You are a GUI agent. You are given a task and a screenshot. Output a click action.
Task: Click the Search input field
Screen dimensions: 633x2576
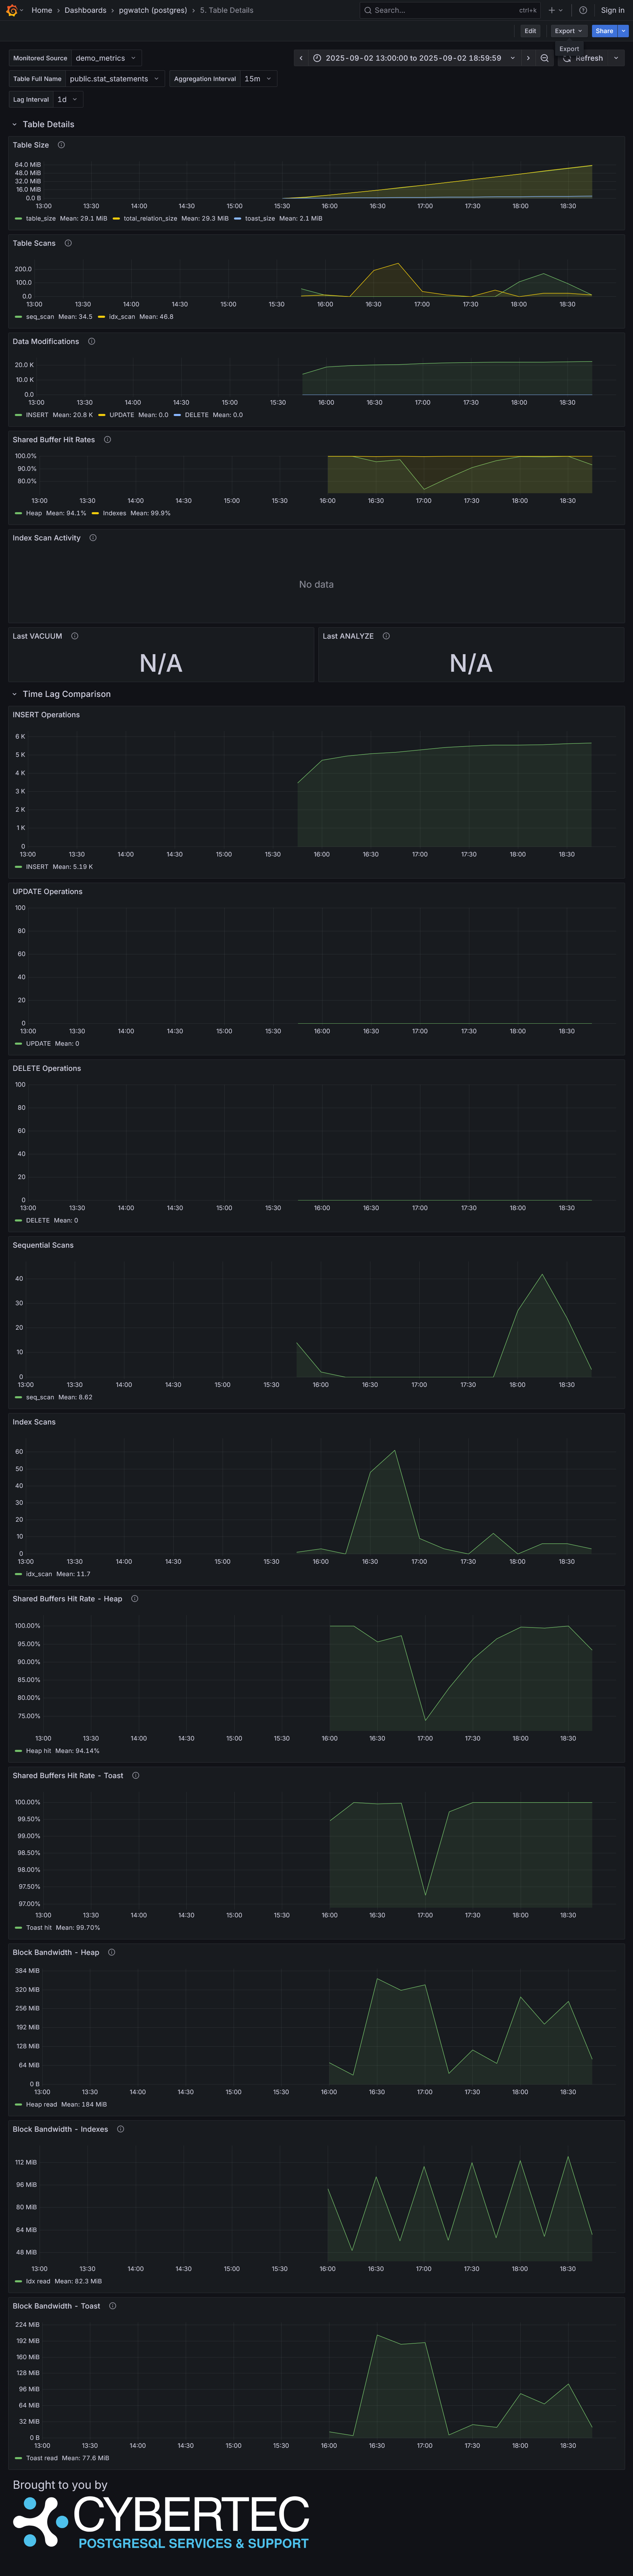440,10
